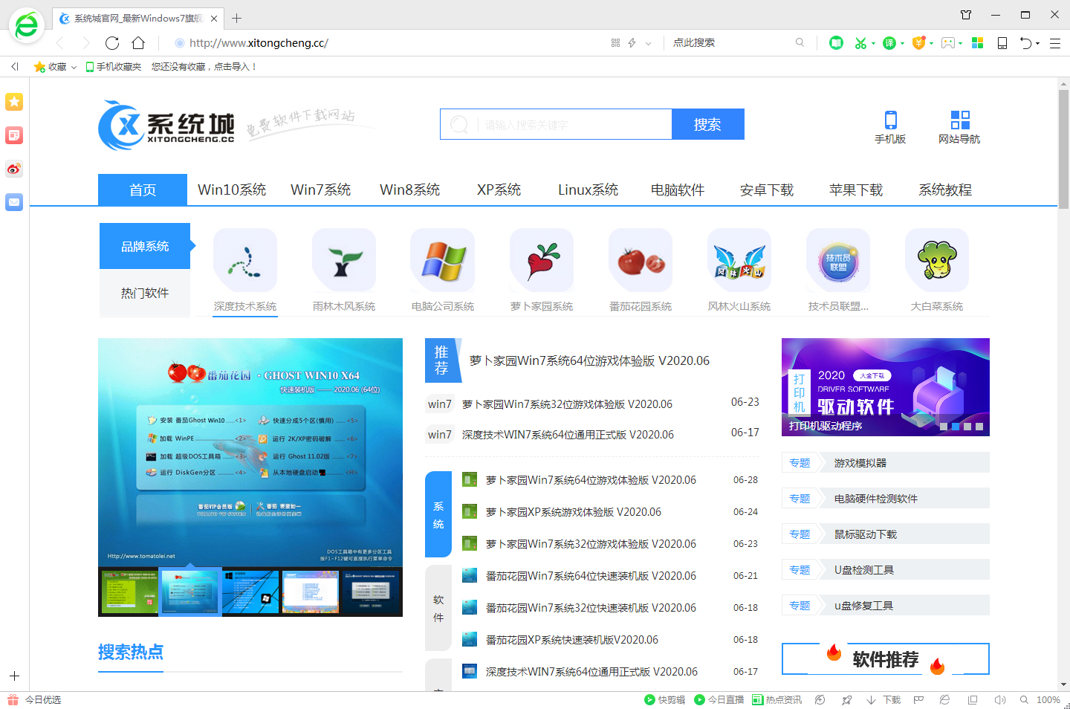Open the skin/theme shirt icon

966,15
